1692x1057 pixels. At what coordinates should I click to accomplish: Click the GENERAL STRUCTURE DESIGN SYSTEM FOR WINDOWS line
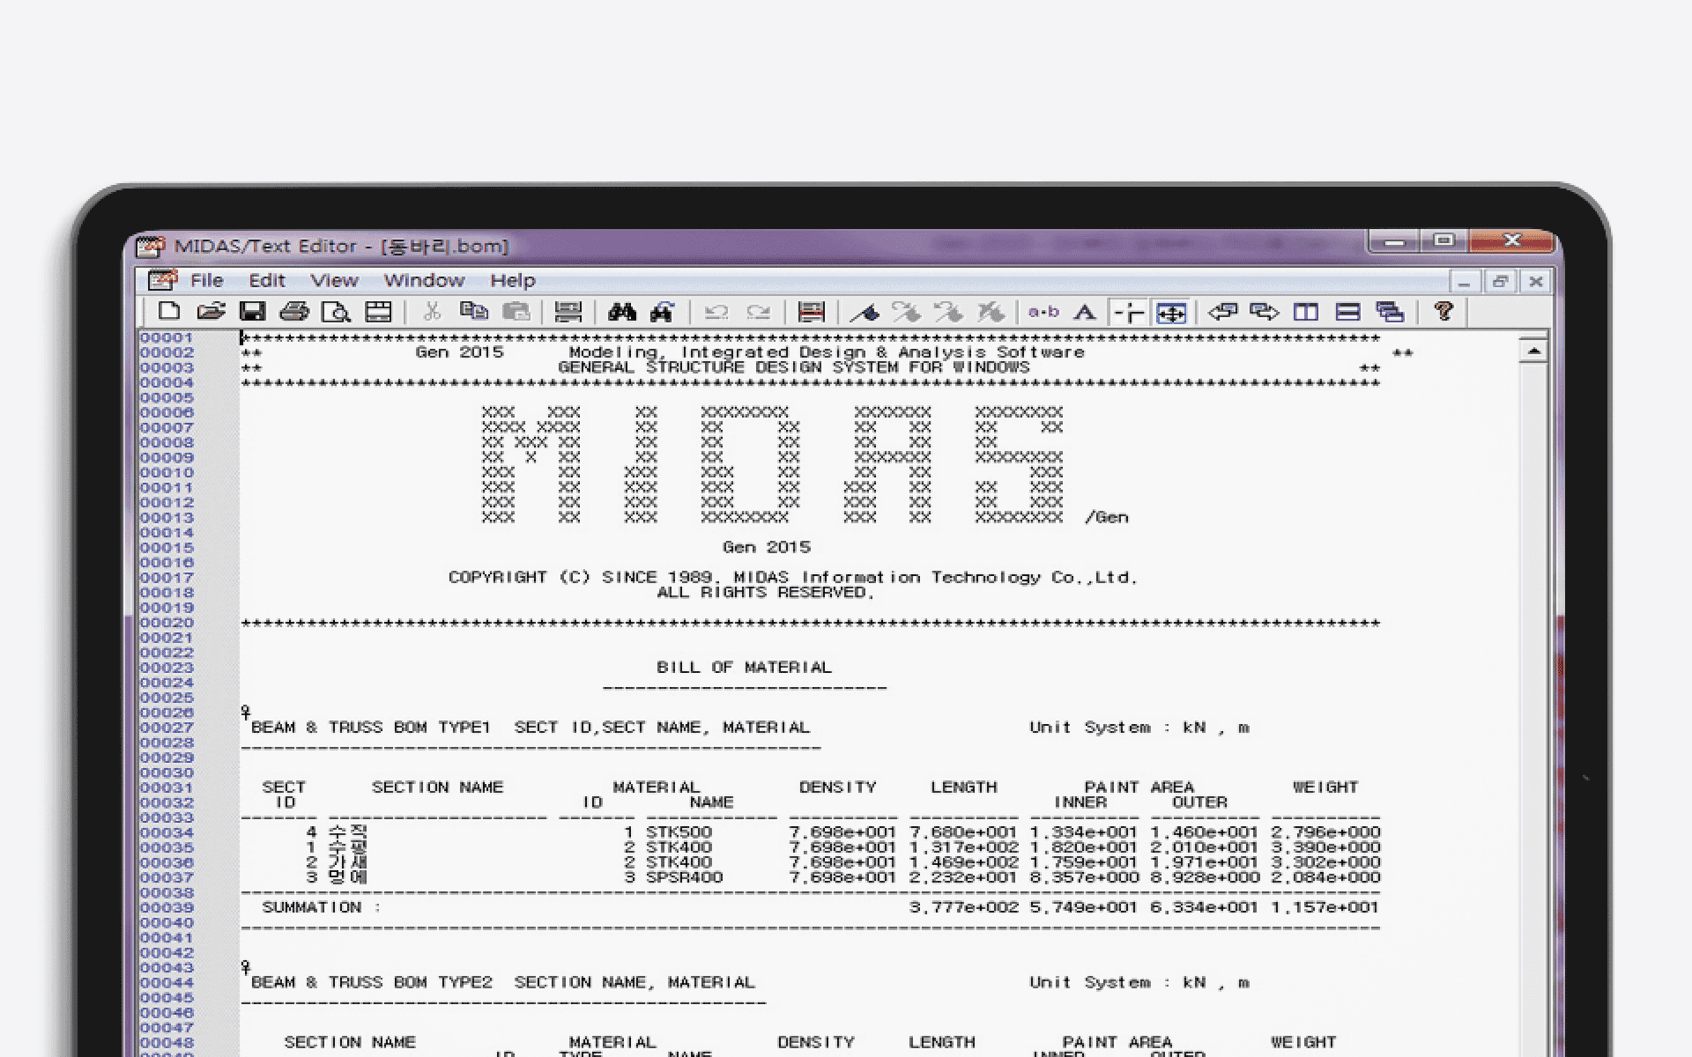coord(793,367)
